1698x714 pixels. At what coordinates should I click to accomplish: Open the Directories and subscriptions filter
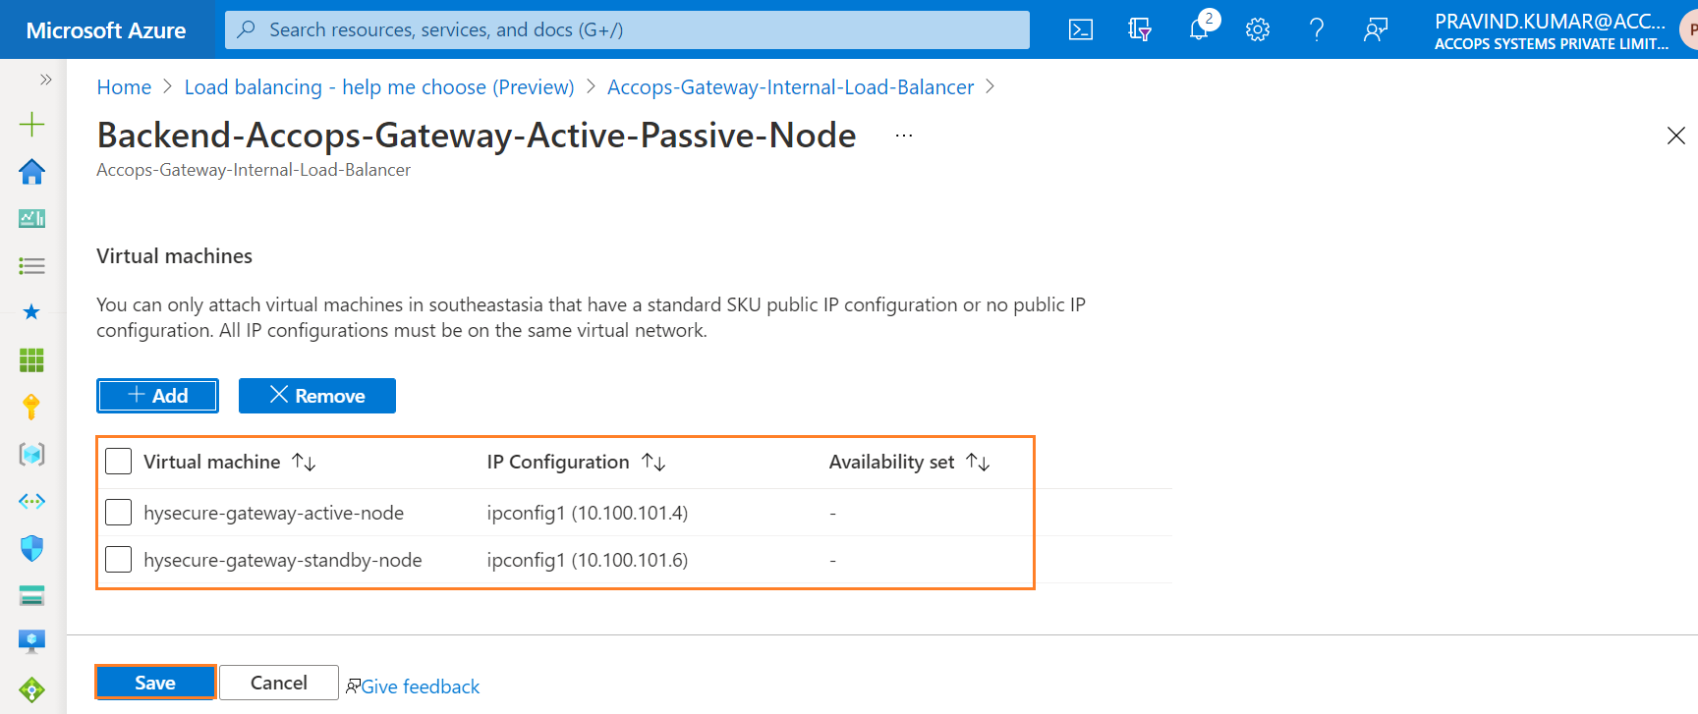click(1140, 29)
